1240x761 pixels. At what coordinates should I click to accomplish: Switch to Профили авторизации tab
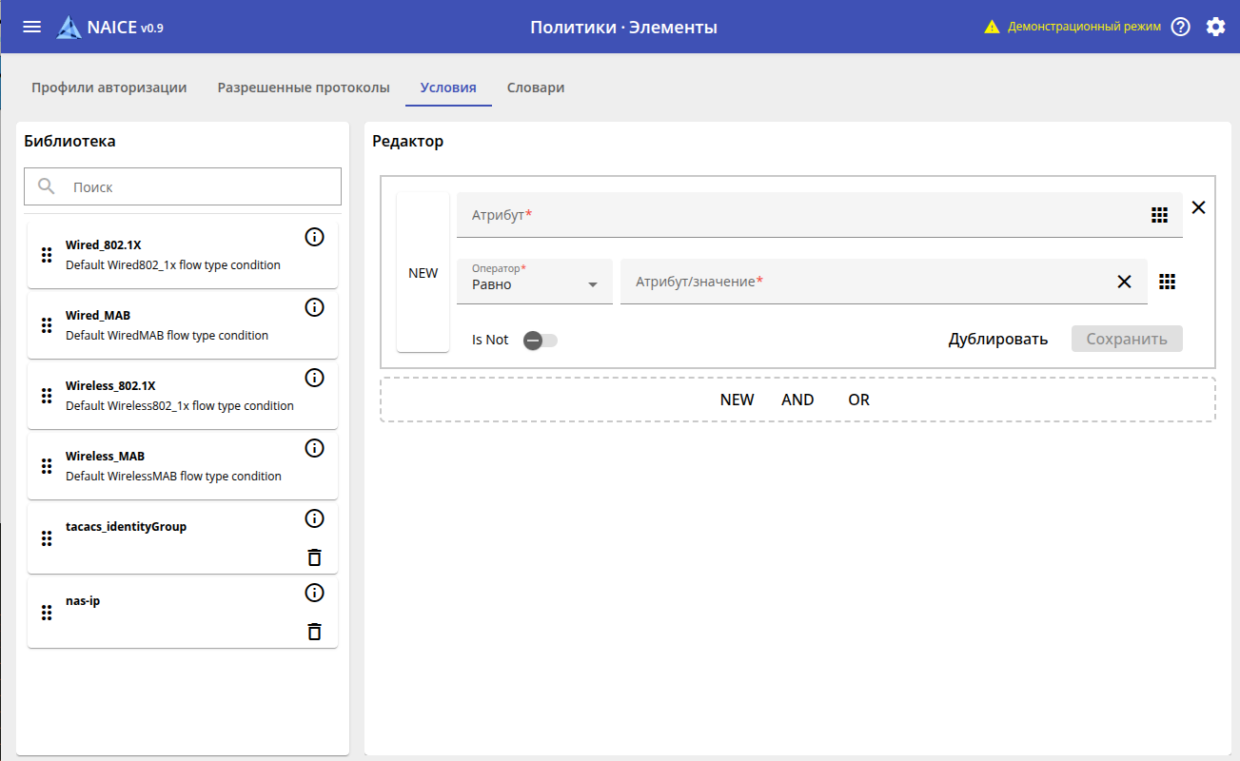[x=108, y=88]
